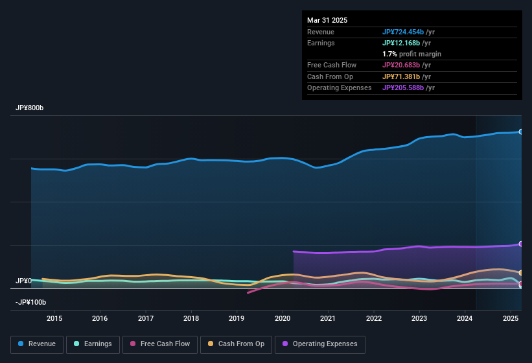The height and width of the screenshot is (363, 532).
Task: Click the 1.7% profit margin text
Action: point(411,54)
